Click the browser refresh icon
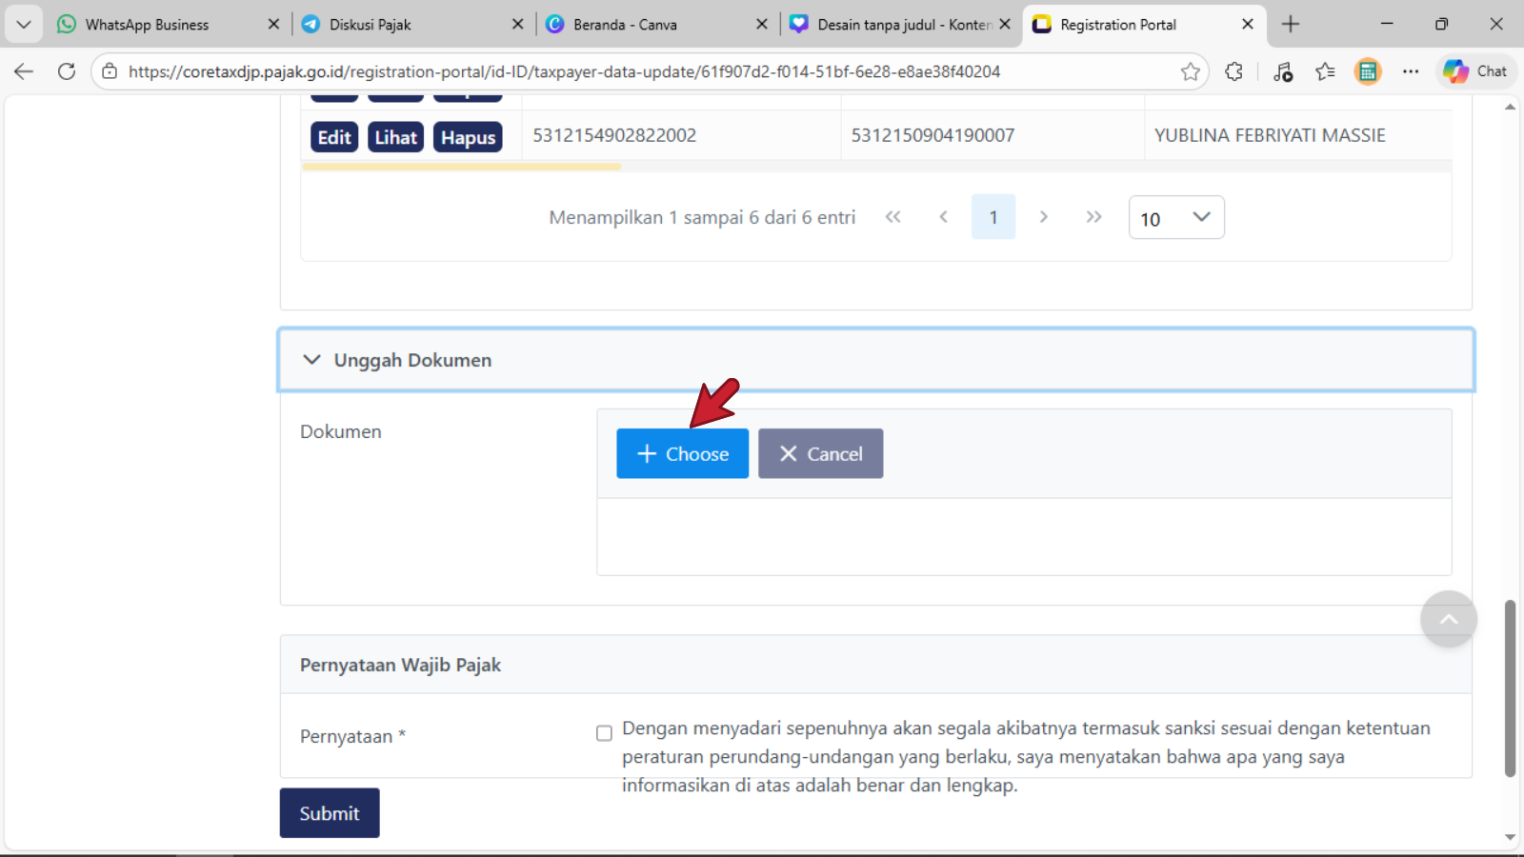This screenshot has width=1524, height=857. click(67, 71)
